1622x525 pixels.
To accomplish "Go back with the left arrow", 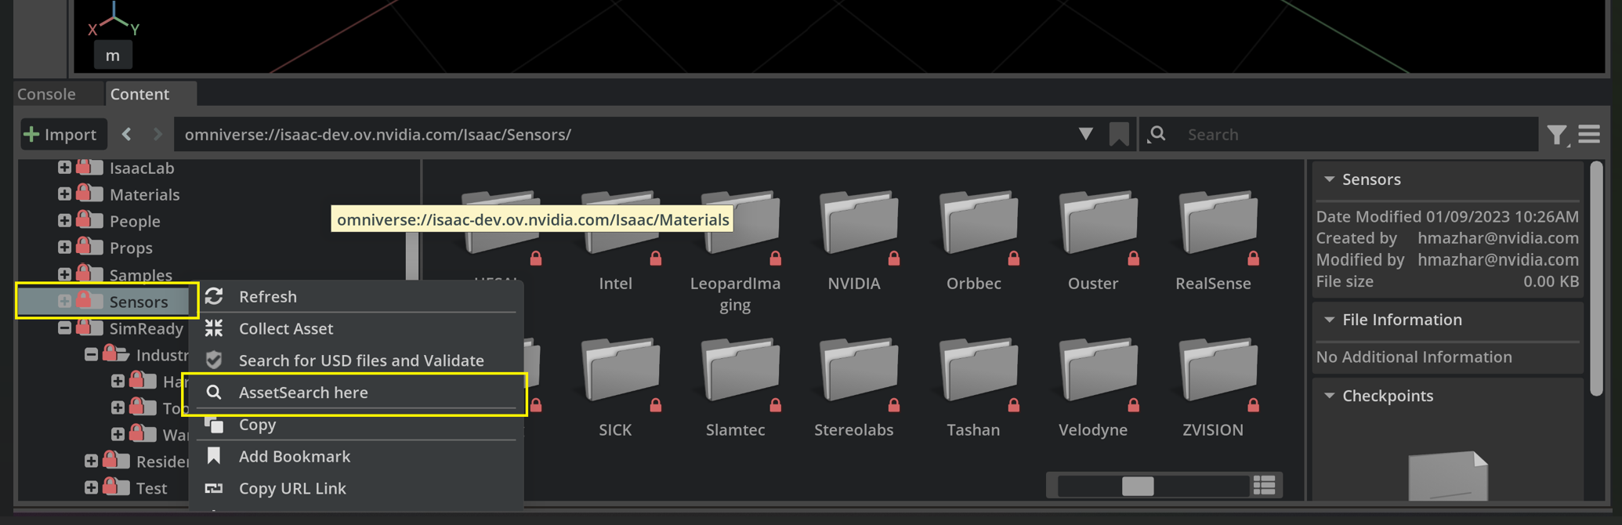I will 127,134.
